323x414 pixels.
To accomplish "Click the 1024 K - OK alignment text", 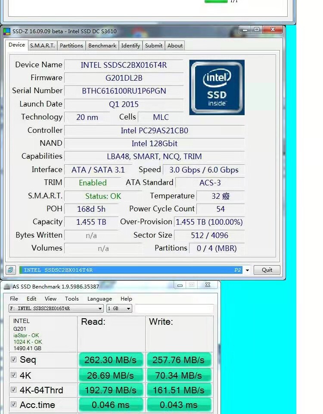I will pyautogui.click(x=28, y=342).
